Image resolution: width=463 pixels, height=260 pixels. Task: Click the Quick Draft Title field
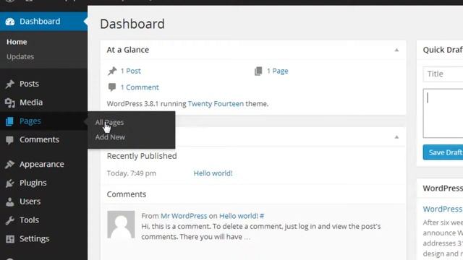pyautogui.click(x=443, y=74)
